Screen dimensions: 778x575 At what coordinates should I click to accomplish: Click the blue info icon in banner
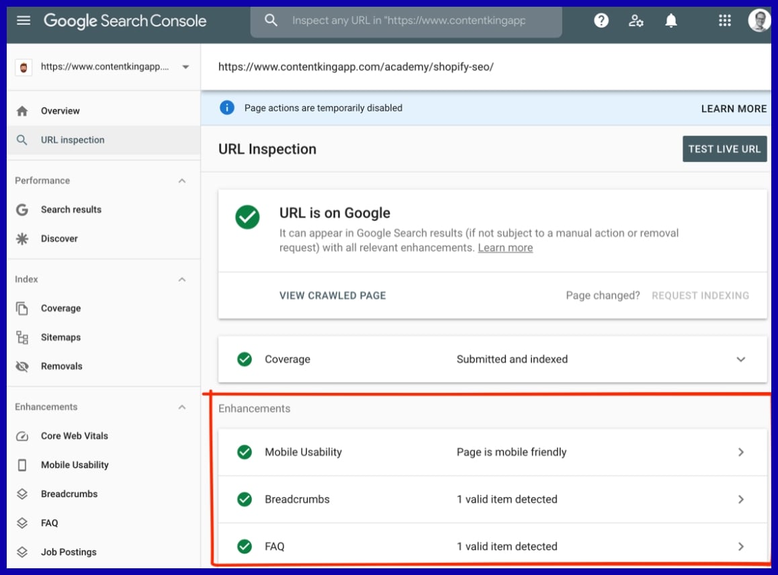227,107
